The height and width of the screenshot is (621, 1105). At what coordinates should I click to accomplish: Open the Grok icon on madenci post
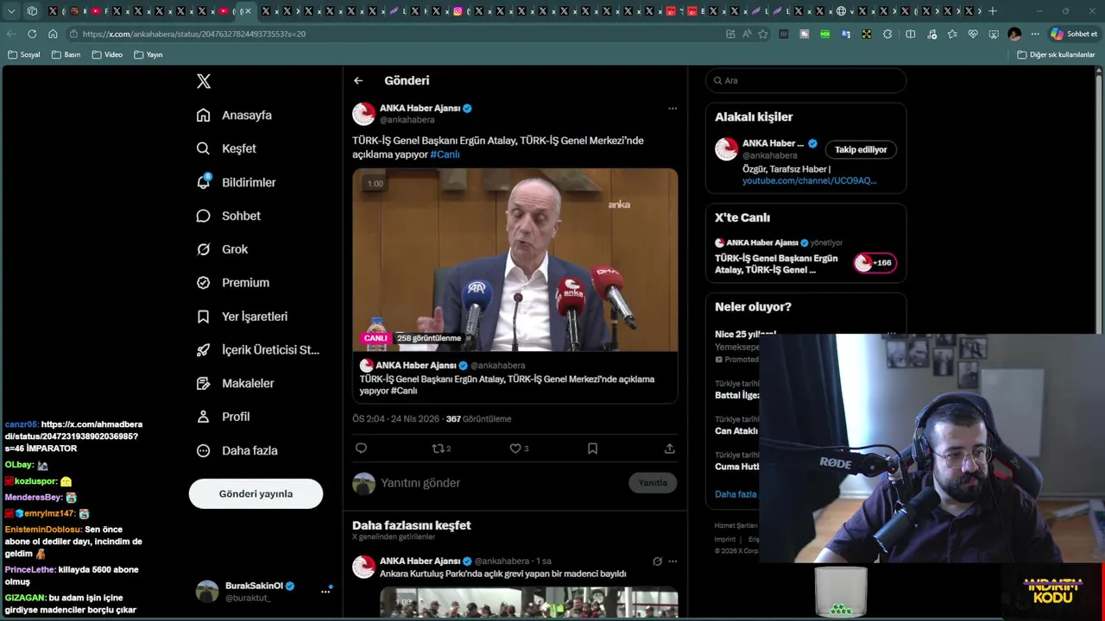[x=657, y=561]
